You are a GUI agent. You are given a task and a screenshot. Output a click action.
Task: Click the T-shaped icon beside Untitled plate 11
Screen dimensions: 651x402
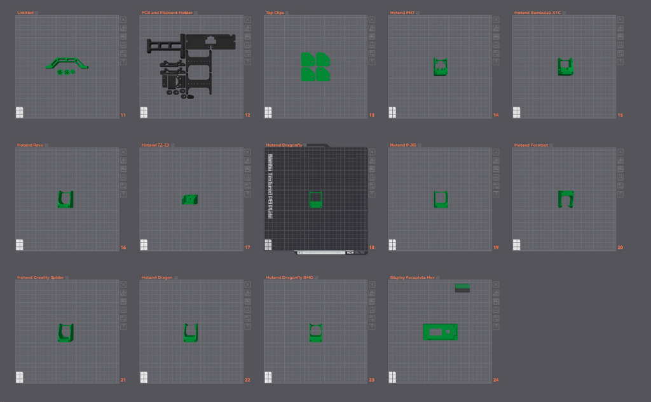pyautogui.click(x=123, y=62)
